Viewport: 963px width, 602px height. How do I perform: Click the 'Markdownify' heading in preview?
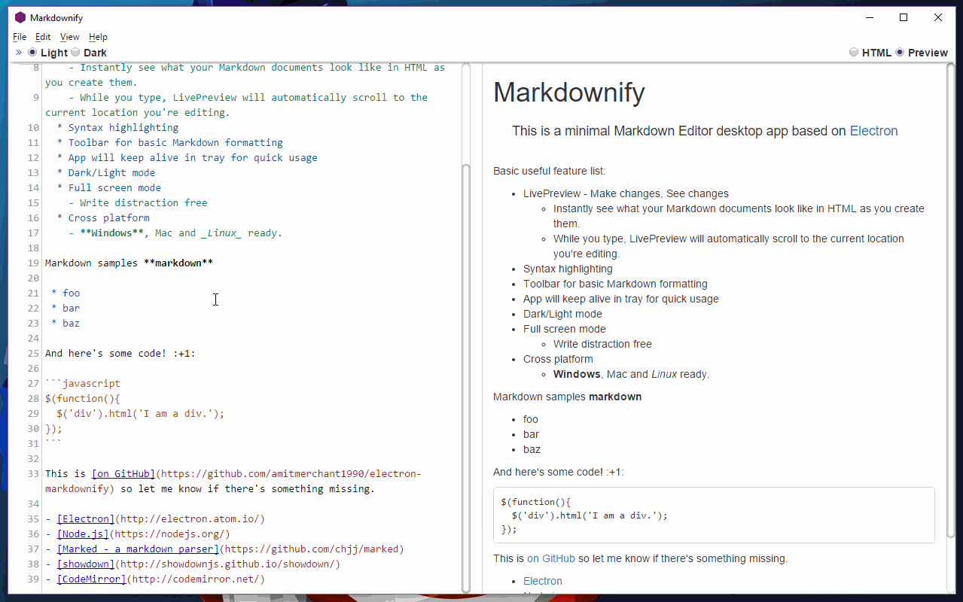click(x=569, y=93)
